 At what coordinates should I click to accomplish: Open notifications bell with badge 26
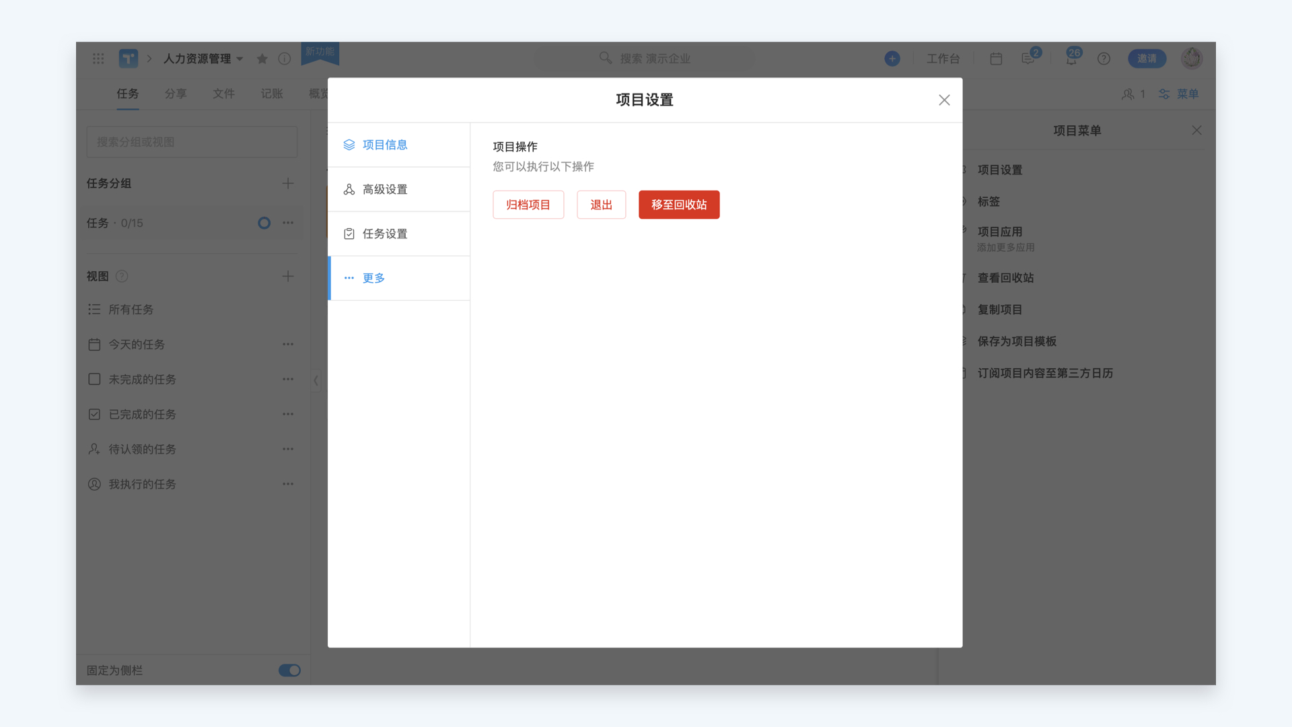[x=1072, y=57]
